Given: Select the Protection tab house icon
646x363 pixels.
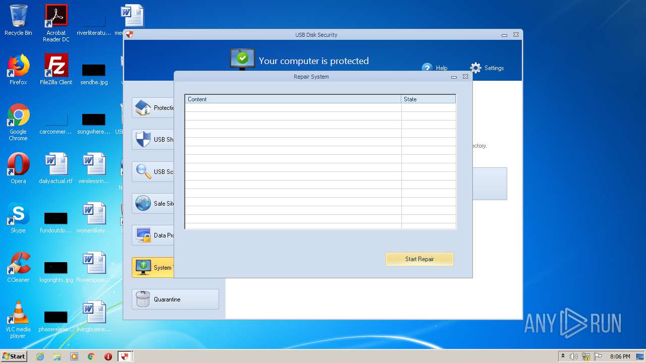Looking at the screenshot, I should [143, 107].
